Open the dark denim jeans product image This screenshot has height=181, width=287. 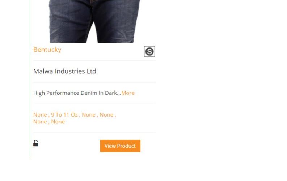coord(94,21)
